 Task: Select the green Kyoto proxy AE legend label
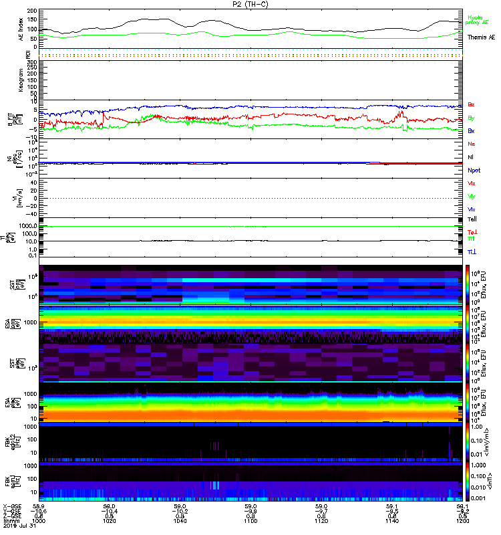(476, 20)
